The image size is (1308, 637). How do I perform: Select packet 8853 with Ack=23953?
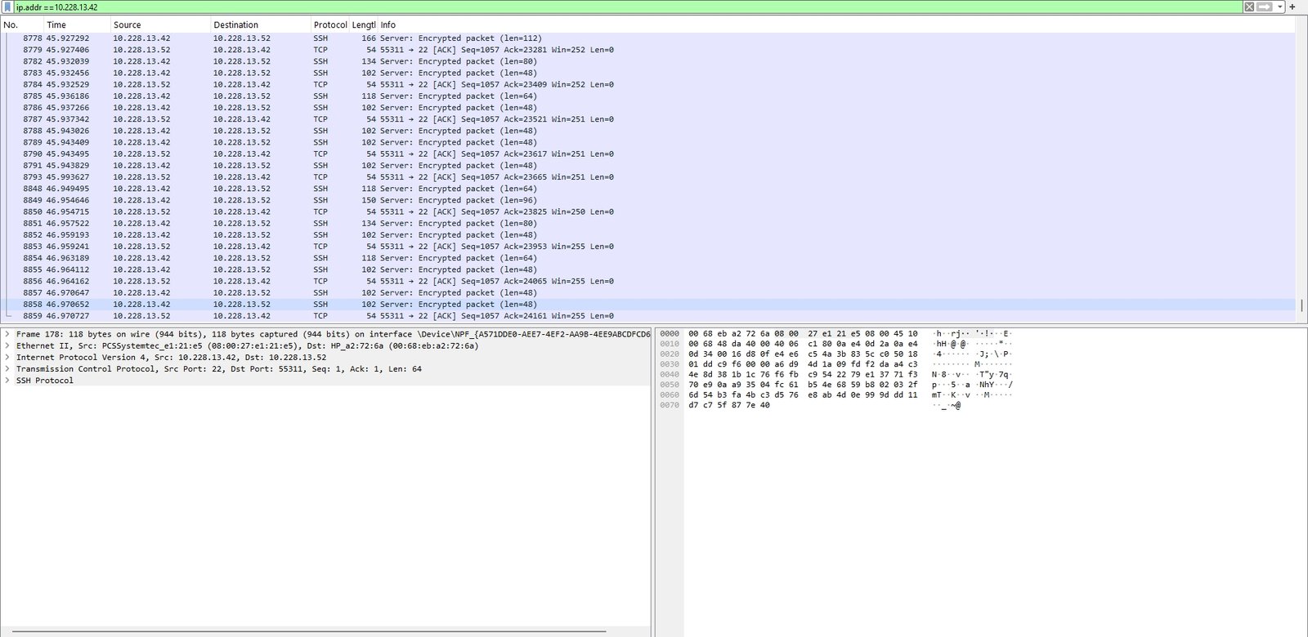(648, 246)
